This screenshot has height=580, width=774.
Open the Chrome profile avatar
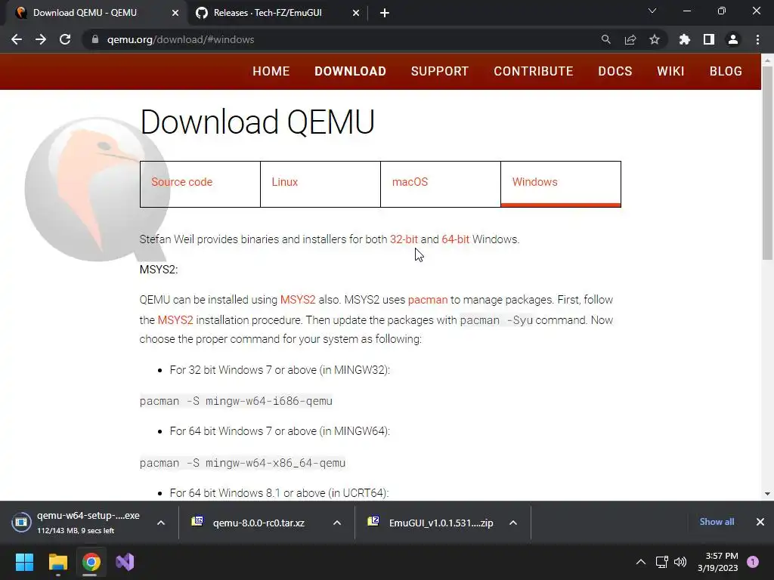coord(732,39)
